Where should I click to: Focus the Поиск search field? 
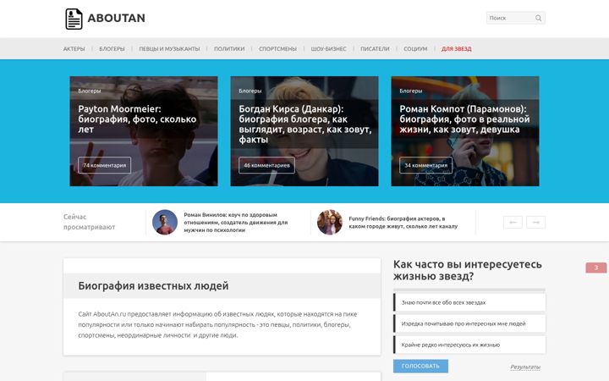click(516, 18)
